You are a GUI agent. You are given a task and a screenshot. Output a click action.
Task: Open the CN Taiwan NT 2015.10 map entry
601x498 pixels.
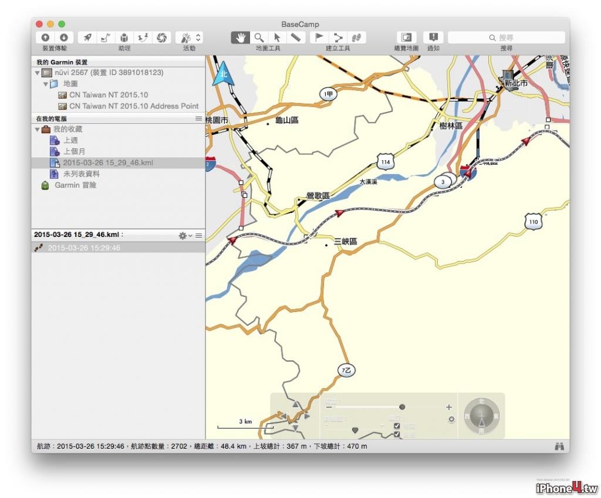pyautogui.click(x=109, y=94)
